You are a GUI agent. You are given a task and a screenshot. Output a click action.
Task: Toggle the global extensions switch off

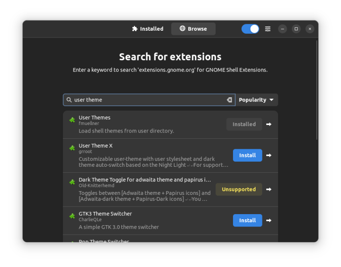[x=251, y=29]
